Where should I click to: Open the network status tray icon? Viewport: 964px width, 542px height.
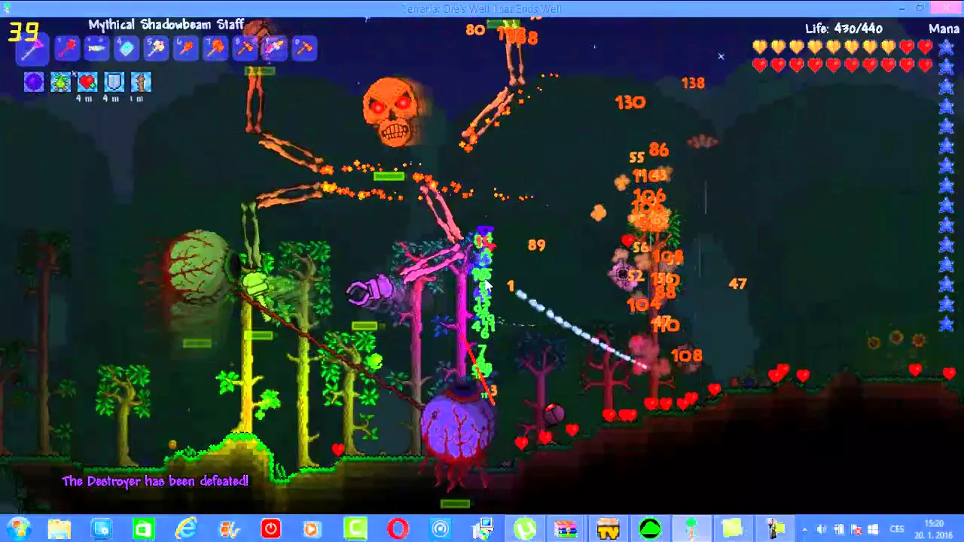[856, 529]
